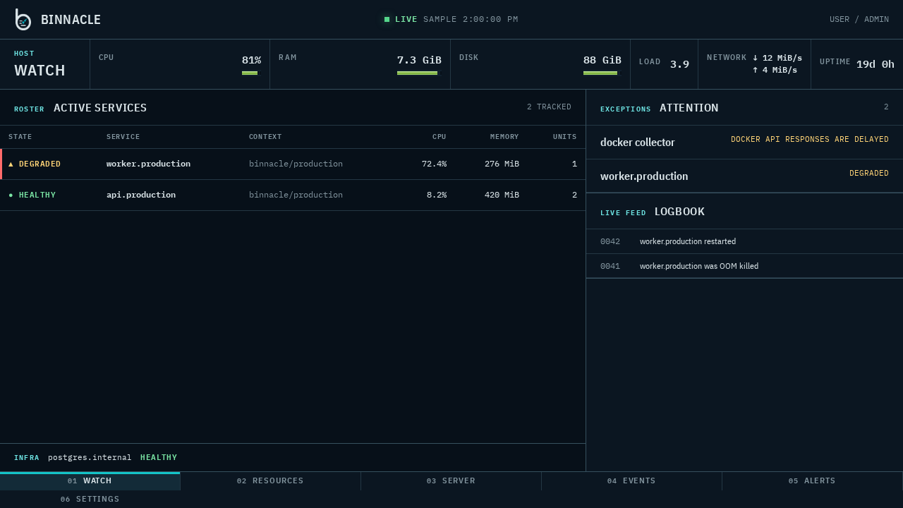Click the CONTEXT column header
The image size is (903, 508).
pyautogui.click(x=265, y=137)
